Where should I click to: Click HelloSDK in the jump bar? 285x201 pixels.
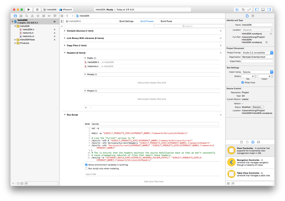pyautogui.click(x=83, y=16)
